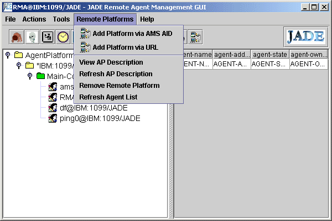Collapse the "IBM:1099 platform node
This screenshot has width=332, height=221.
[x=19, y=65]
